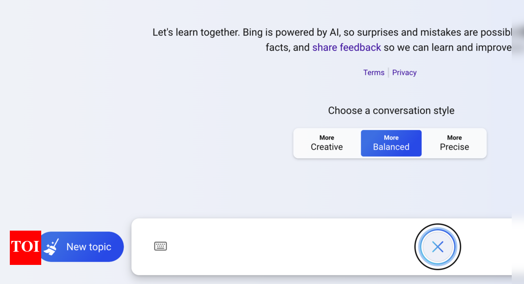This screenshot has width=524, height=284.
Task: Open the share feedback link
Action: click(346, 47)
